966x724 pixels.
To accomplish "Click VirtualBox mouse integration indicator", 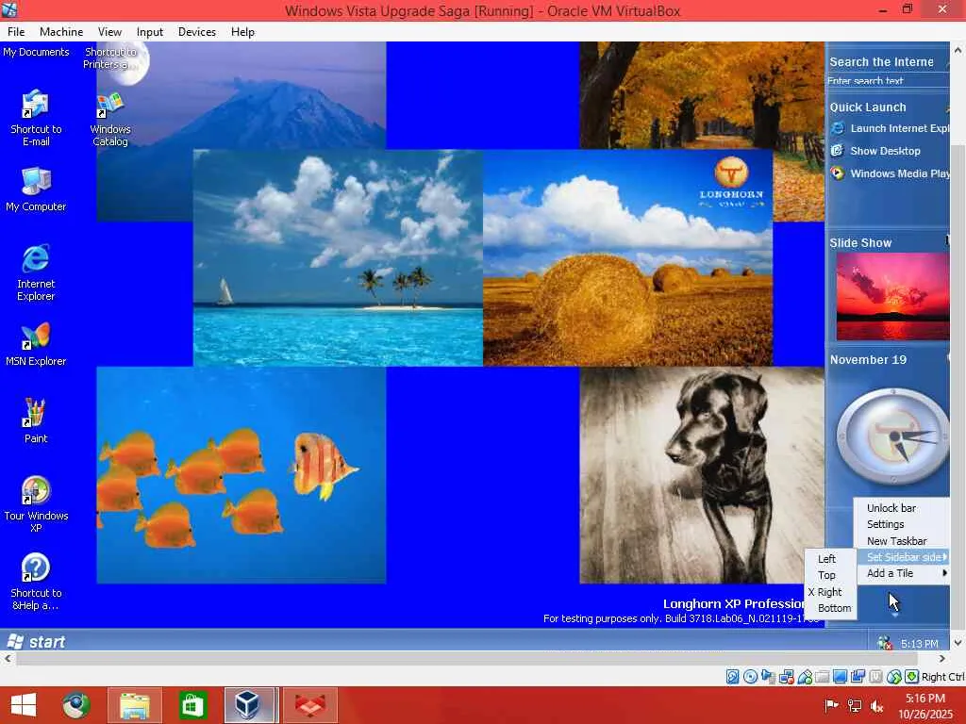I will [x=894, y=677].
